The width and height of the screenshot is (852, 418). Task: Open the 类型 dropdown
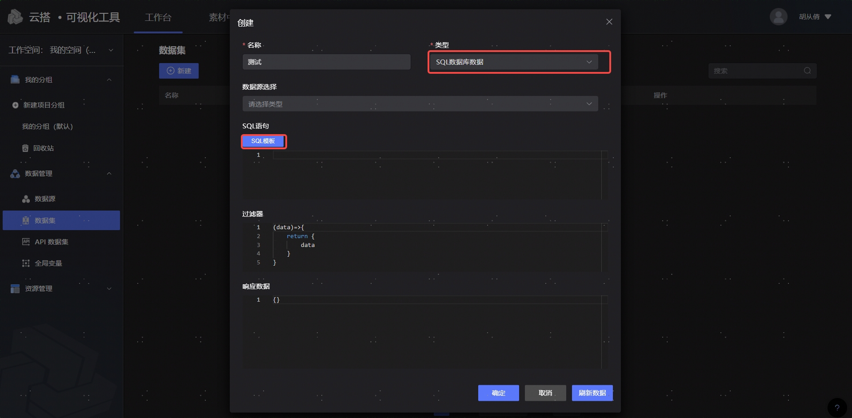(513, 62)
